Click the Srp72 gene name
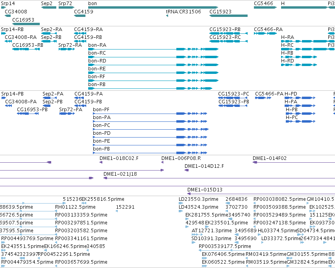The image size is (335, 268). coord(65,4)
